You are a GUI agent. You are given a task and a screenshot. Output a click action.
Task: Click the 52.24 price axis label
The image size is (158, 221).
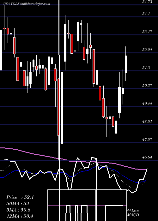[147, 50]
